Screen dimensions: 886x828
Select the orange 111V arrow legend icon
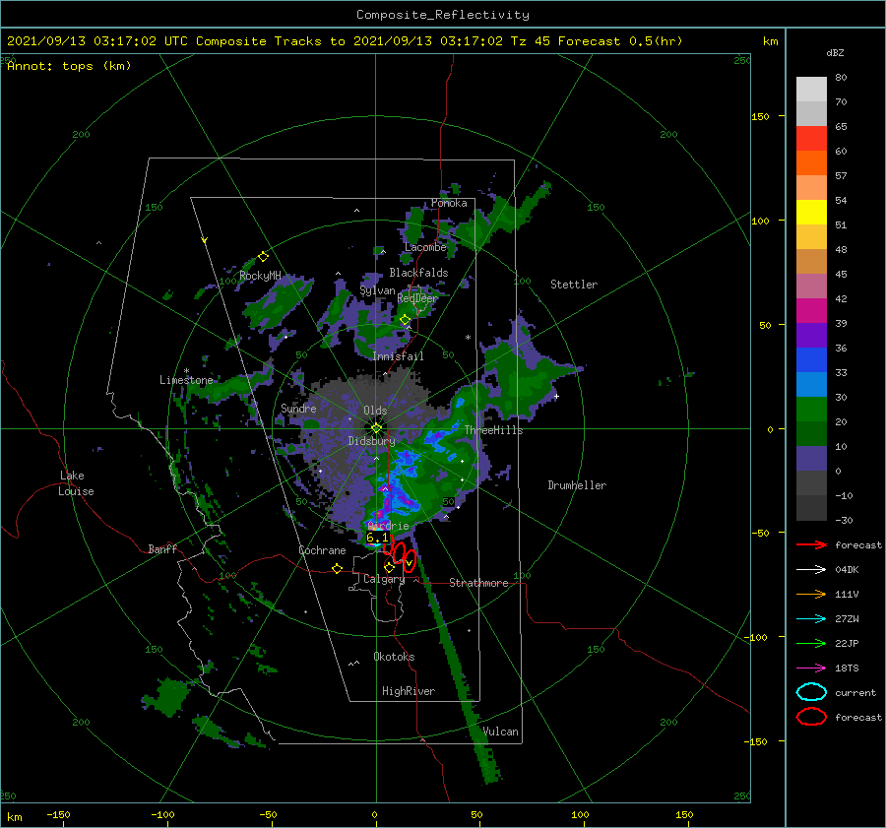(x=811, y=594)
